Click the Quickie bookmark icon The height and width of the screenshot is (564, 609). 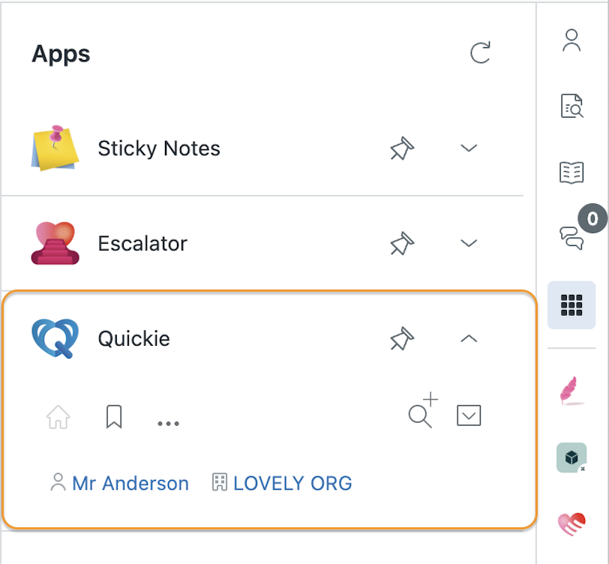[114, 416]
